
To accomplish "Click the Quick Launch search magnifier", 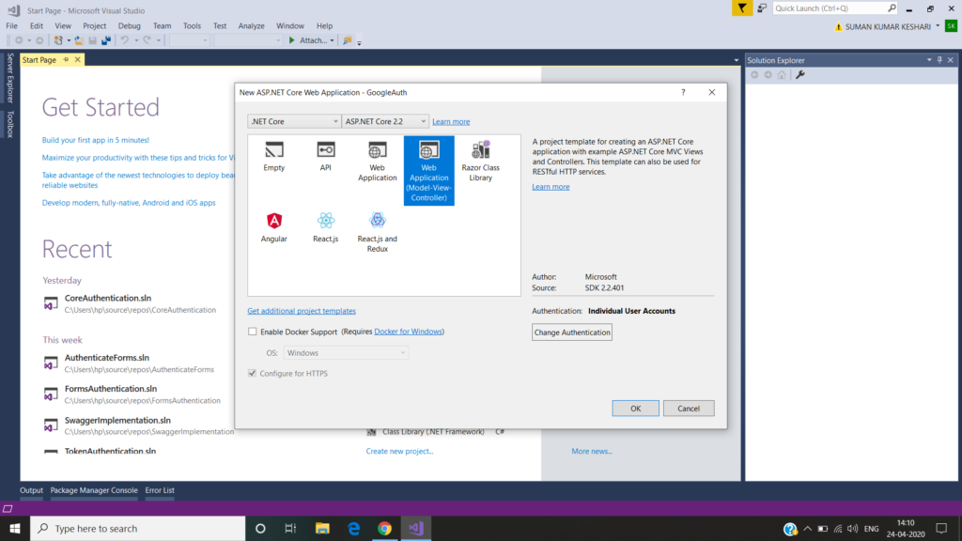I will click(892, 8).
